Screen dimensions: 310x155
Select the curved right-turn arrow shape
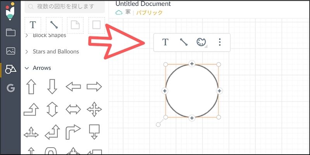tap(73, 132)
